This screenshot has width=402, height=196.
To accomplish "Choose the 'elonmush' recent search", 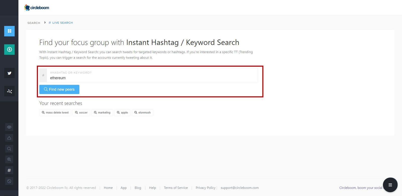I will pyautogui.click(x=142, y=113).
